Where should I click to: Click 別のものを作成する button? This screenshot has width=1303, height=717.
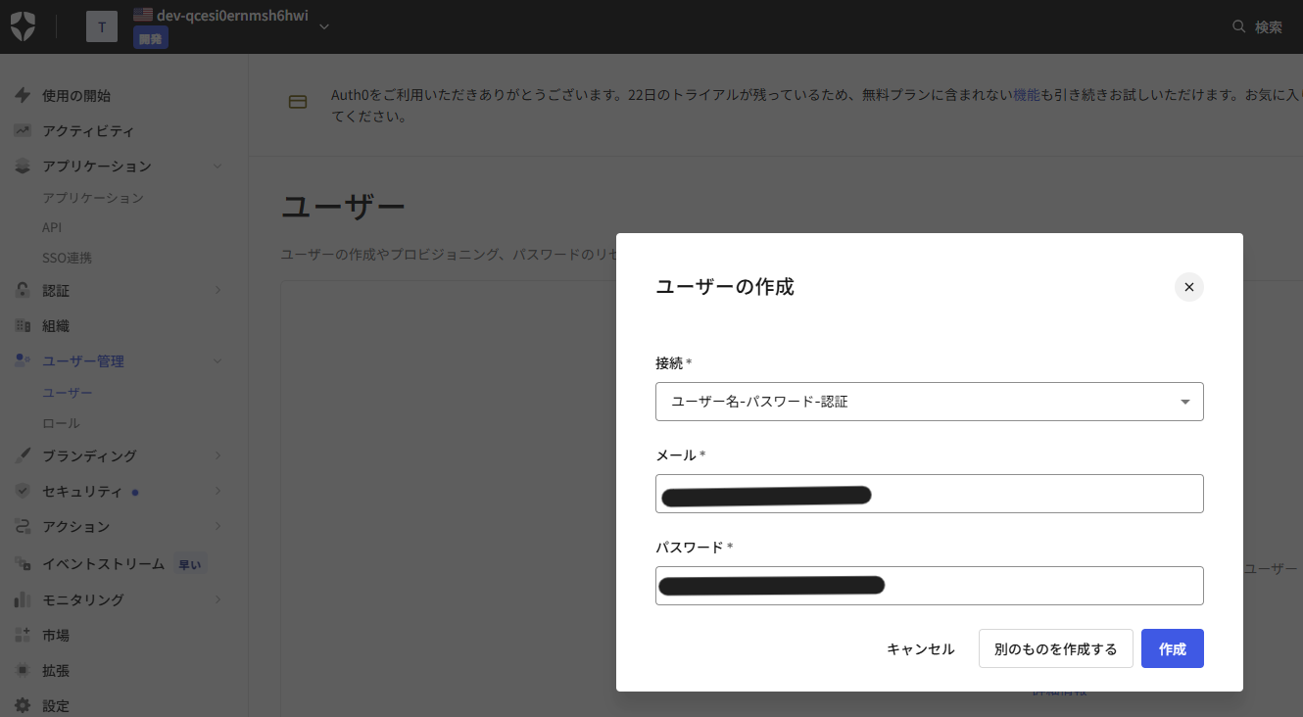(1056, 648)
